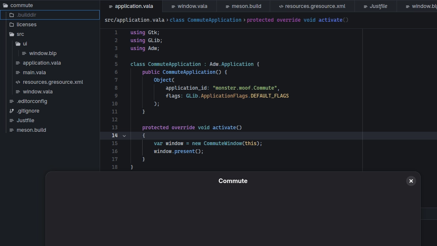The height and width of the screenshot is (246, 437).
Task: Expand the .builddir folder
Action: [26, 15]
